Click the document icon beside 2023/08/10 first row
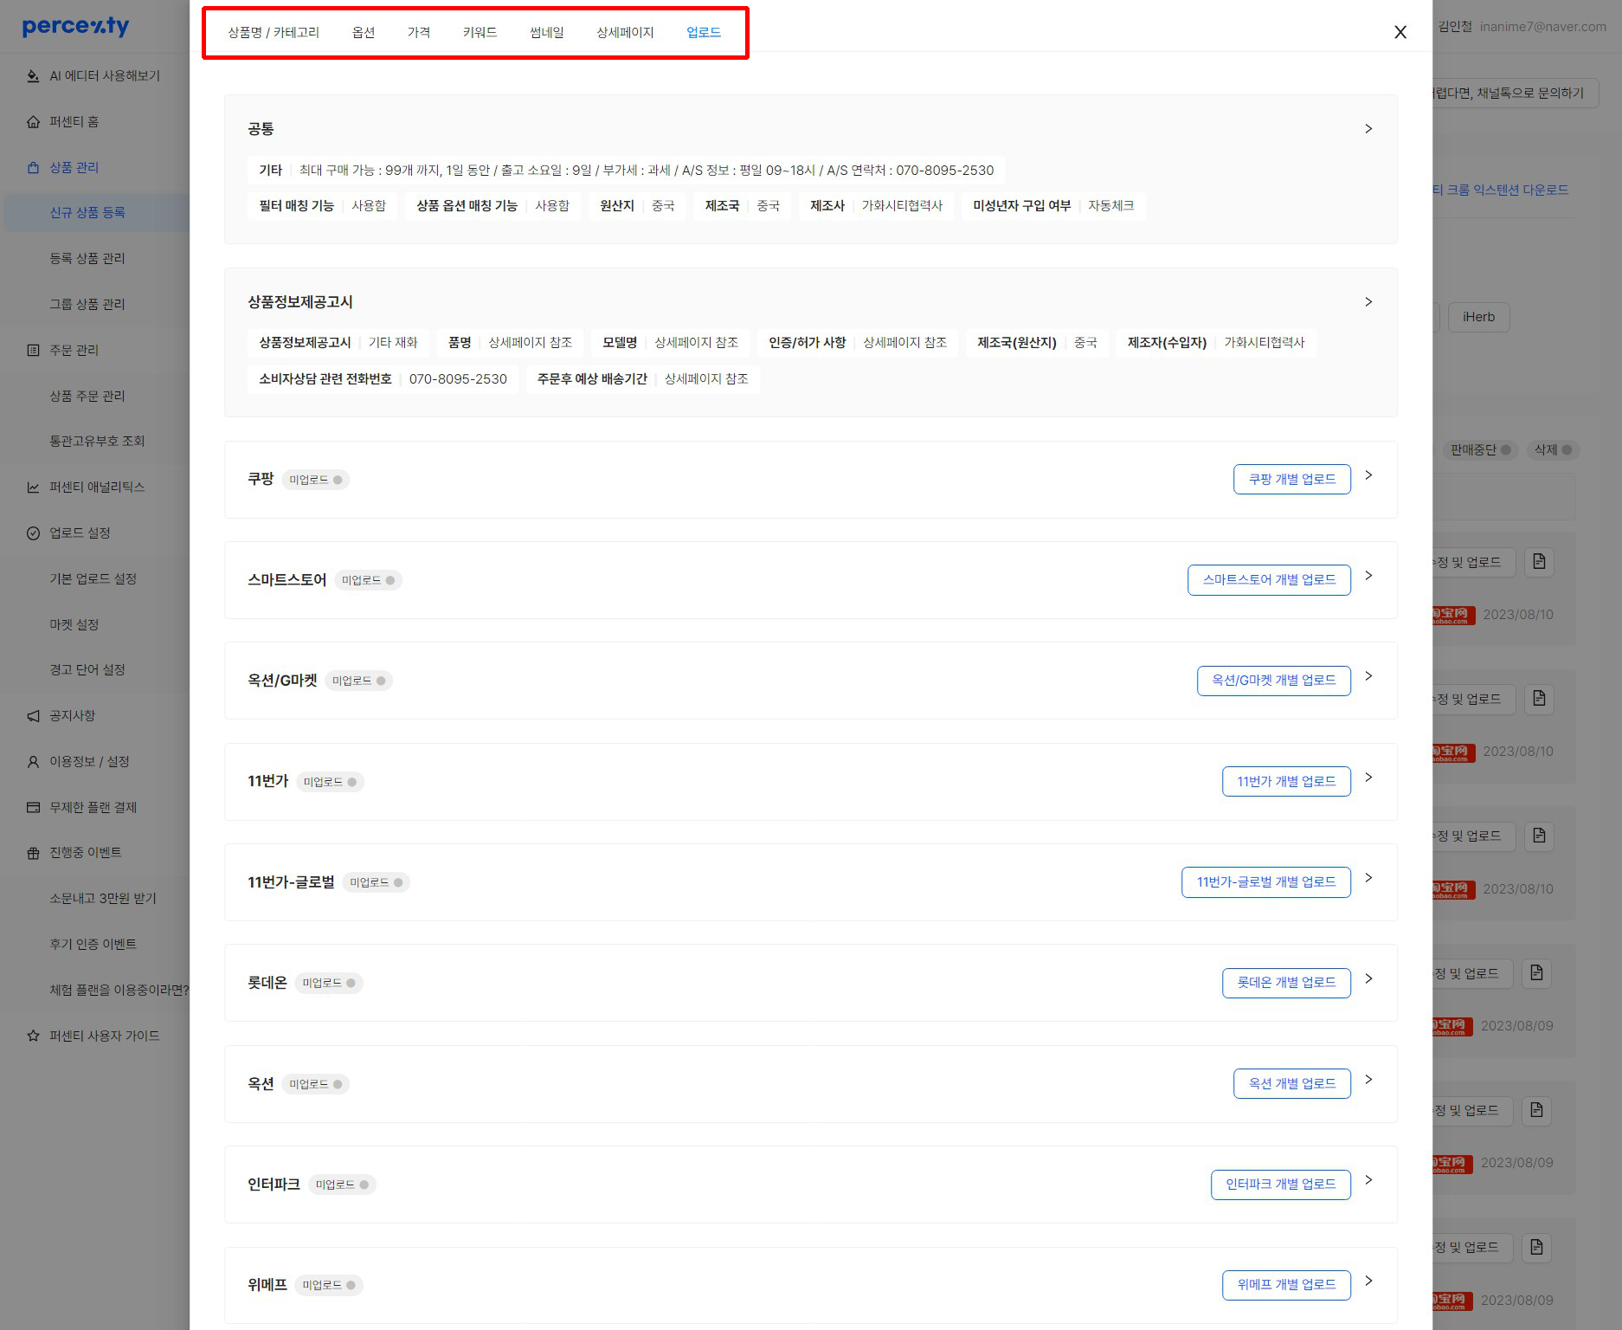This screenshot has width=1622, height=1330. (x=1539, y=562)
